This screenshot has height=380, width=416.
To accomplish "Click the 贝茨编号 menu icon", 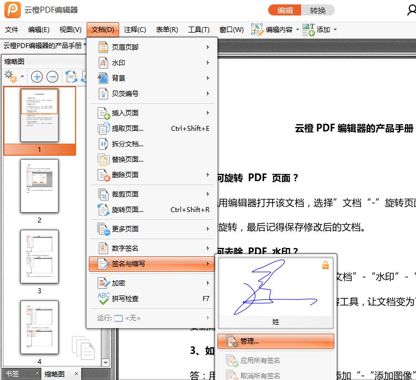I will tap(103, 93).
